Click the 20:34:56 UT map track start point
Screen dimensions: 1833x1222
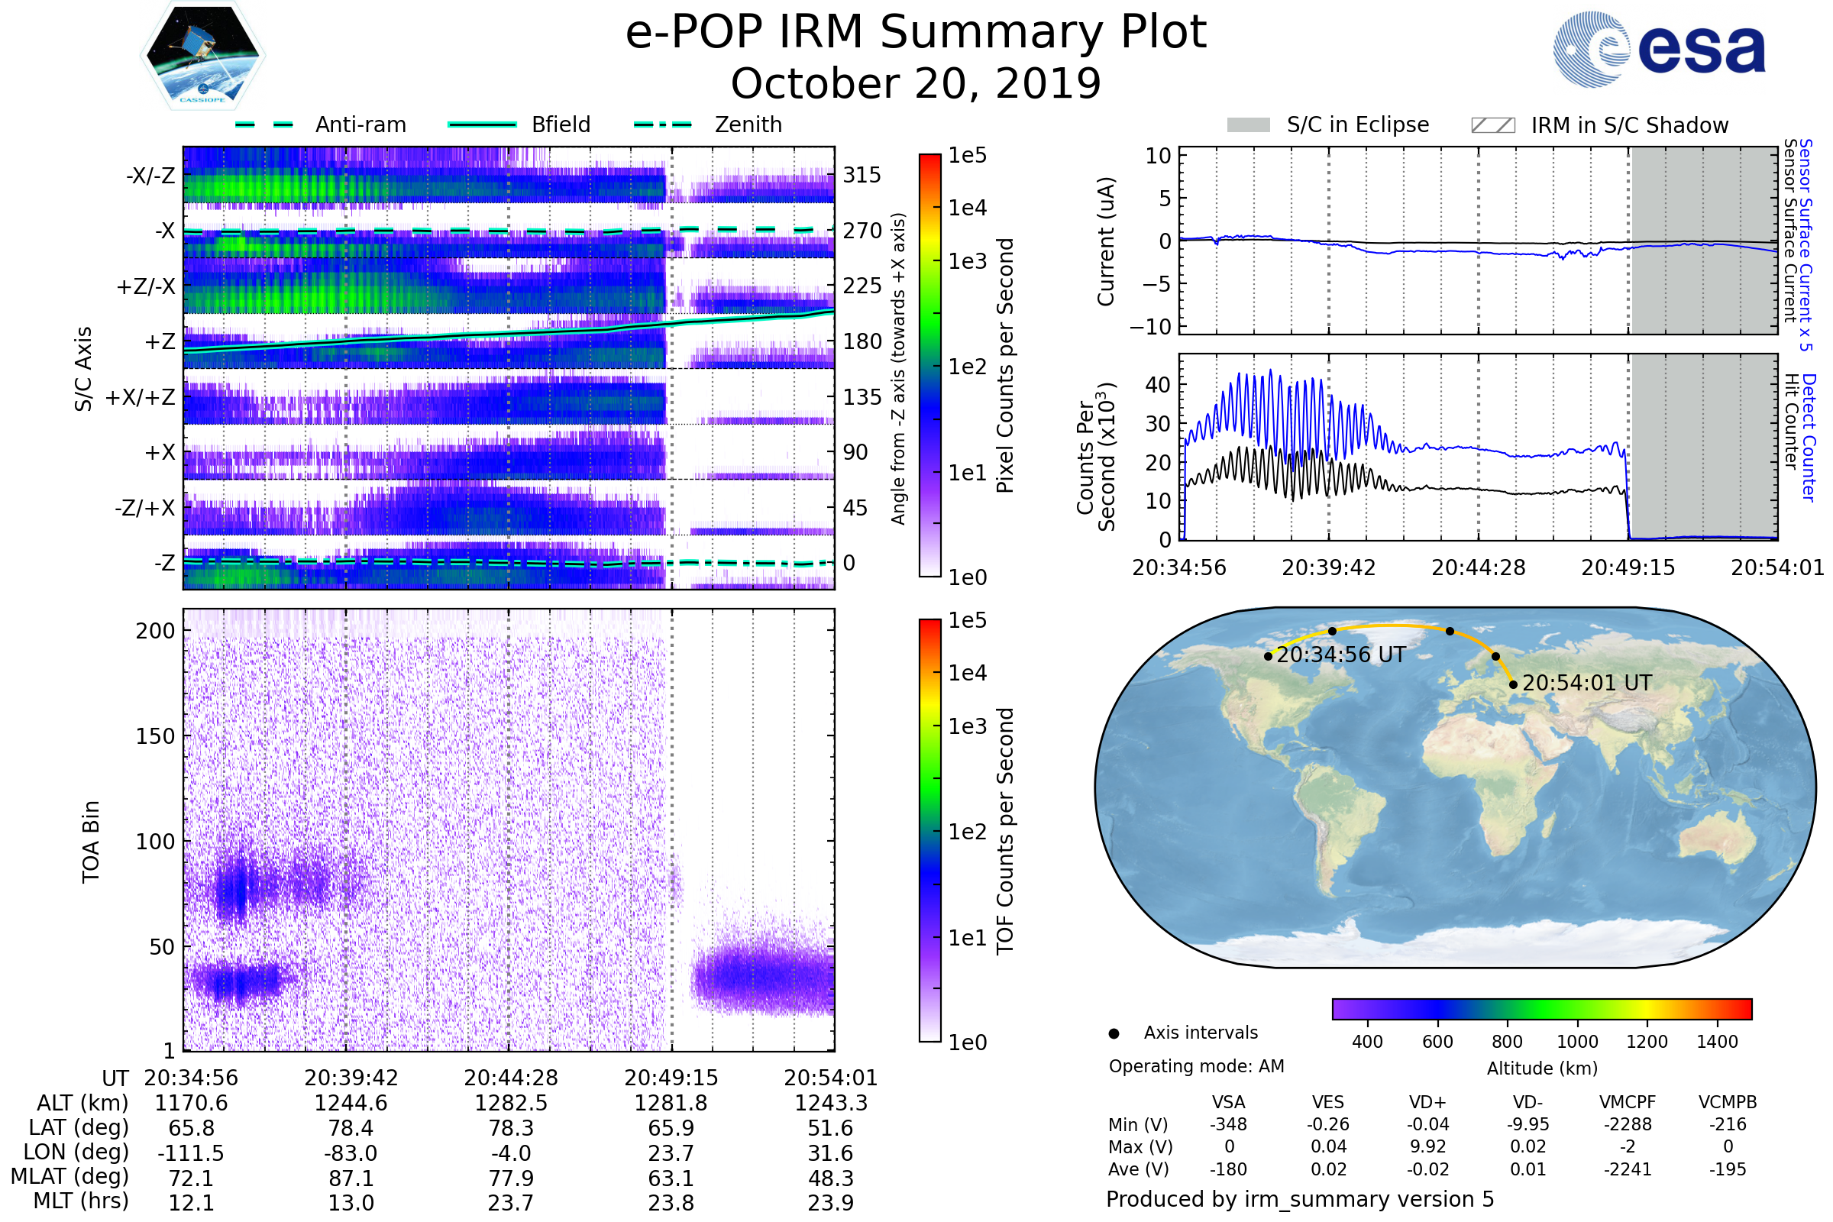1268,656
